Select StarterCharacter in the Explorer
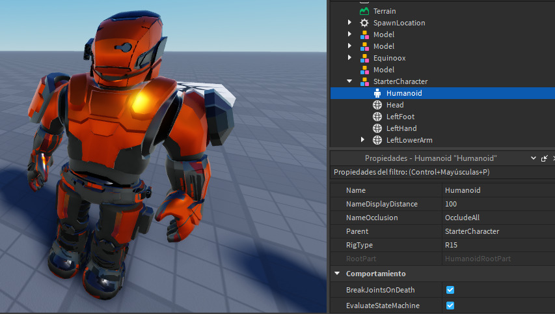The image size is (555, 314). tap(400, 81)
